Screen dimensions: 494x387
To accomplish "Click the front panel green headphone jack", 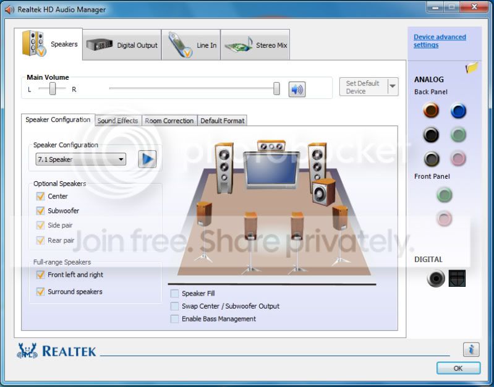I will [x=445, y=195].
